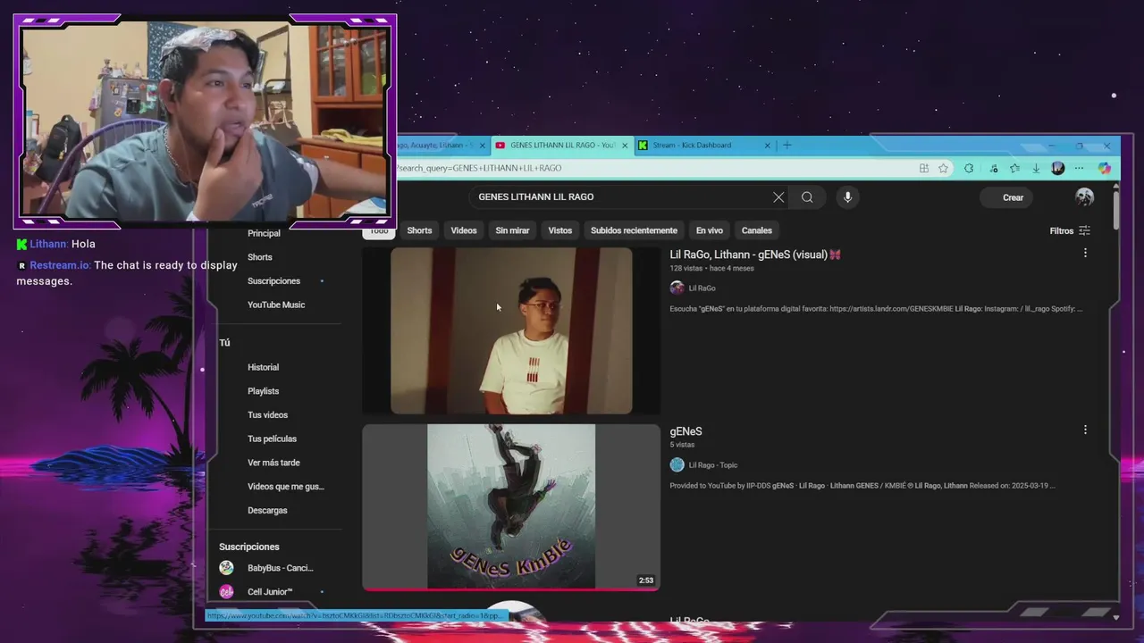Open more options for Lil RaGo visual video

pos(1085,254)
